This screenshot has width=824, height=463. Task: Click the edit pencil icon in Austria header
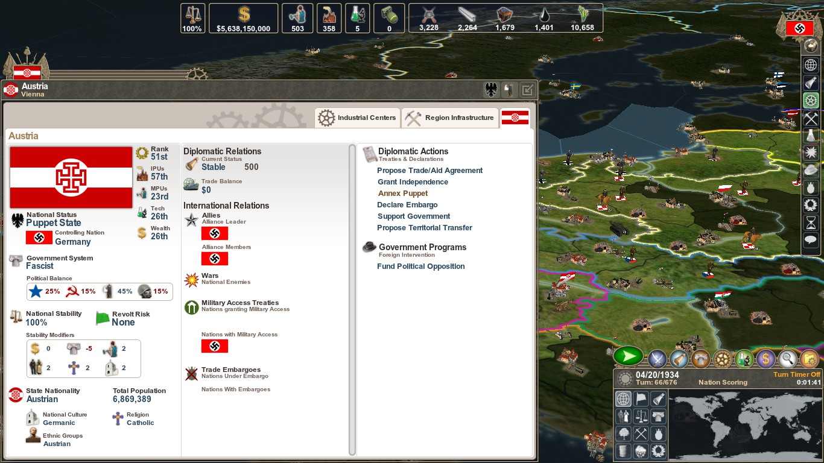click(x=527, y=90)
